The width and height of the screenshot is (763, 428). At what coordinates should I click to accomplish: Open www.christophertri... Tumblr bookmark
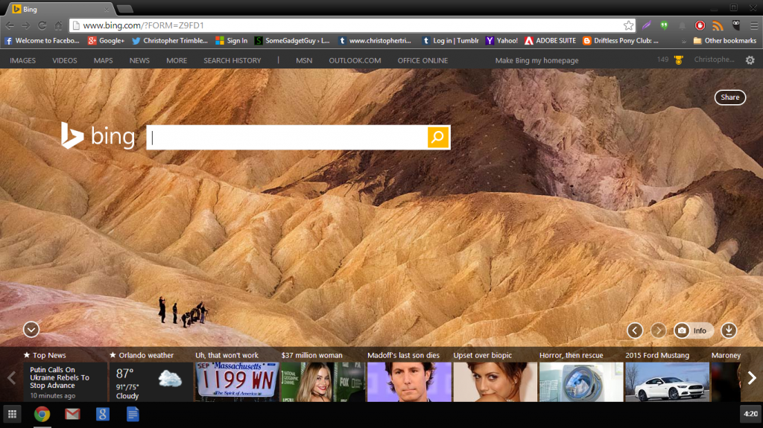pyautogui.click(x=375, y=41)
